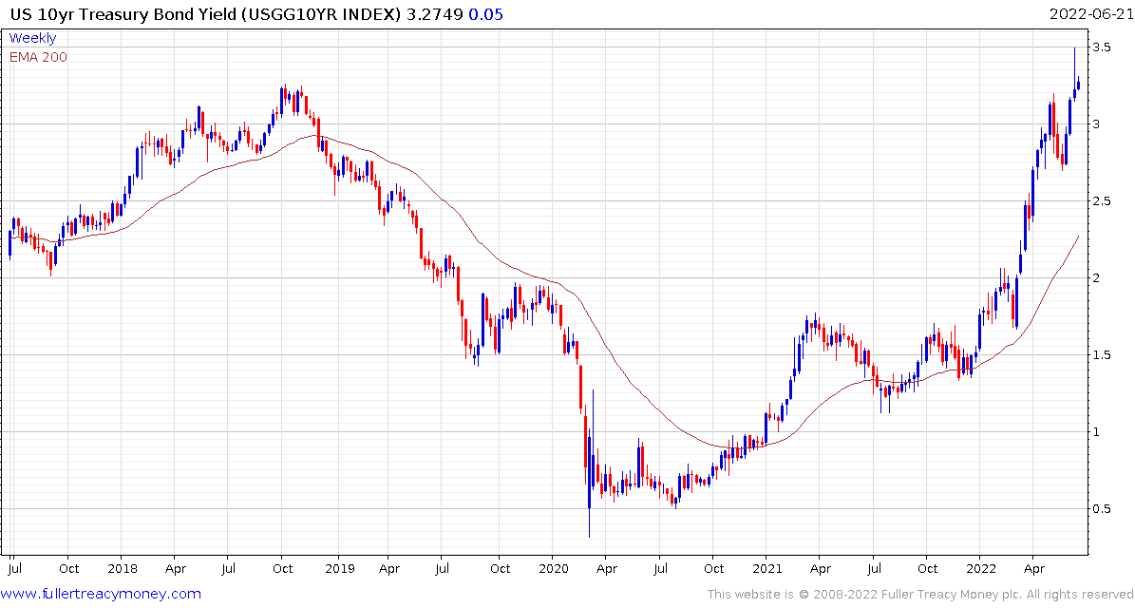Viewport: 1135px width, 608px height.
Task: Click the 'EMA 200' legend label
Action: 38,57
